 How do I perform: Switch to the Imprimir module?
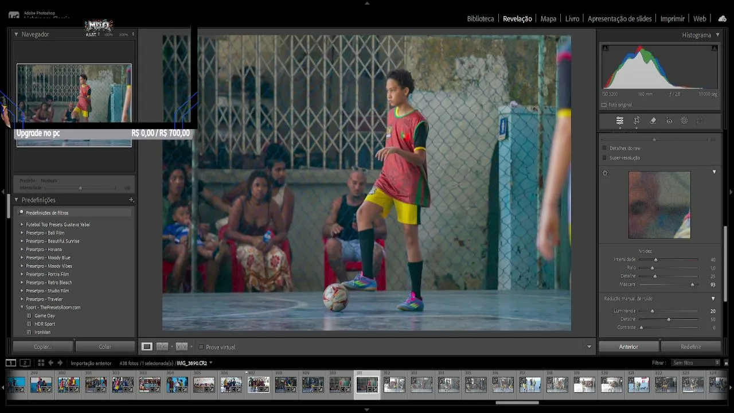[673, 19]
